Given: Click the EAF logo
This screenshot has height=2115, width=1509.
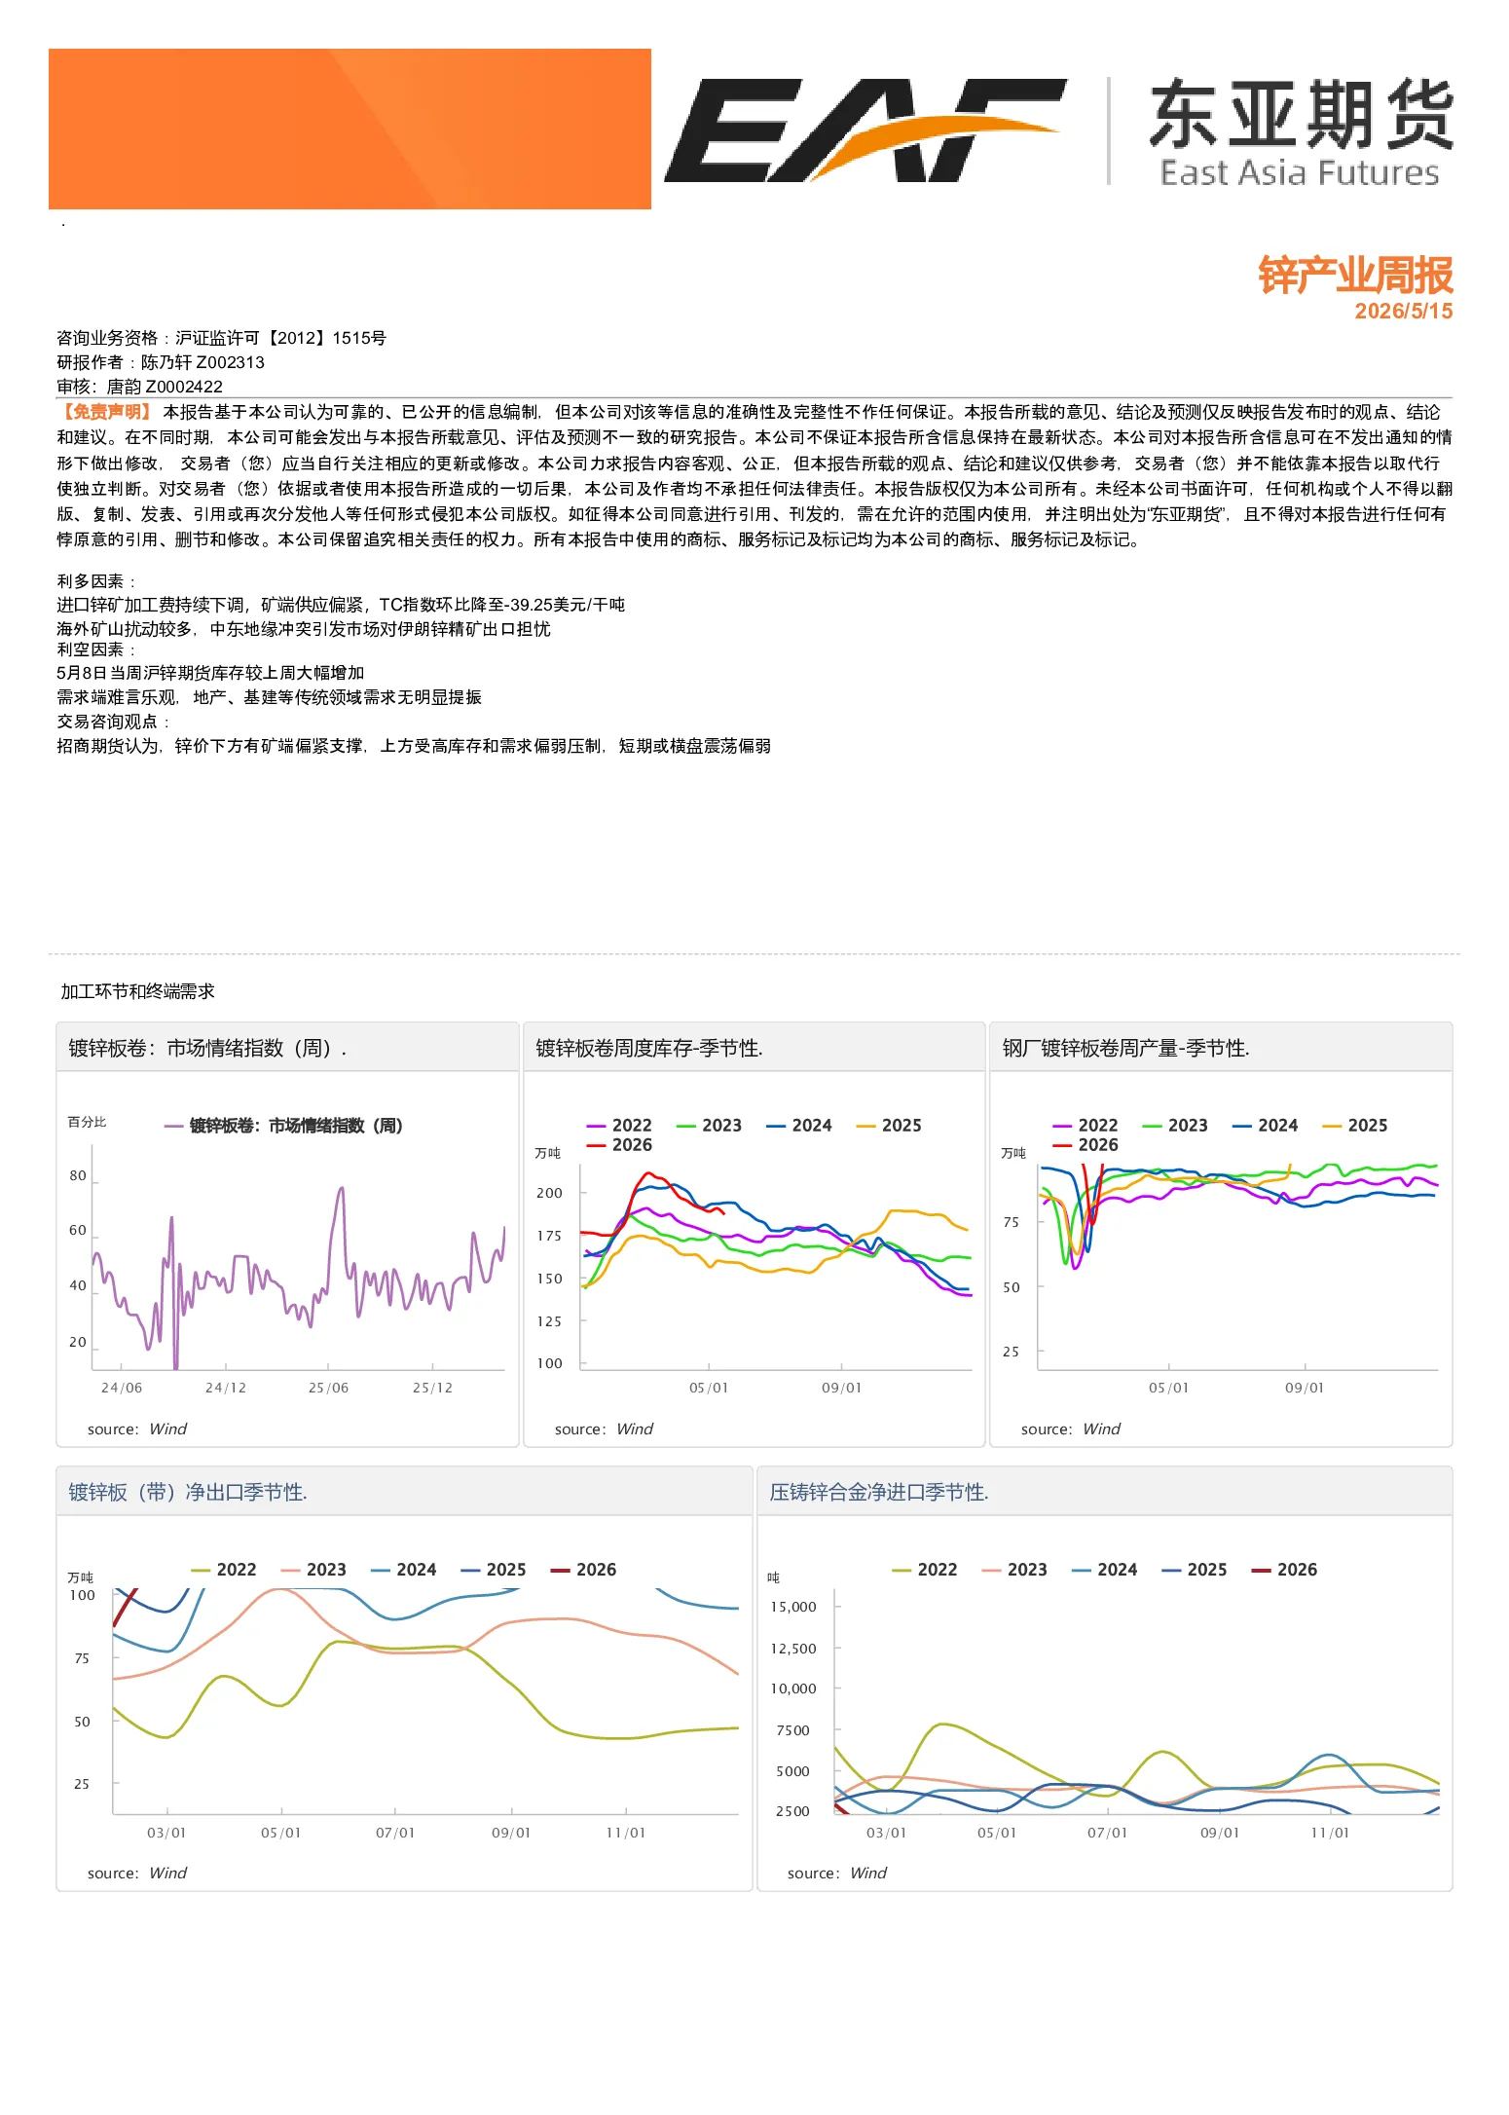Looking at the screenshot, I should [x=865, y=130].
